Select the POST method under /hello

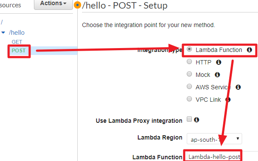18,51
